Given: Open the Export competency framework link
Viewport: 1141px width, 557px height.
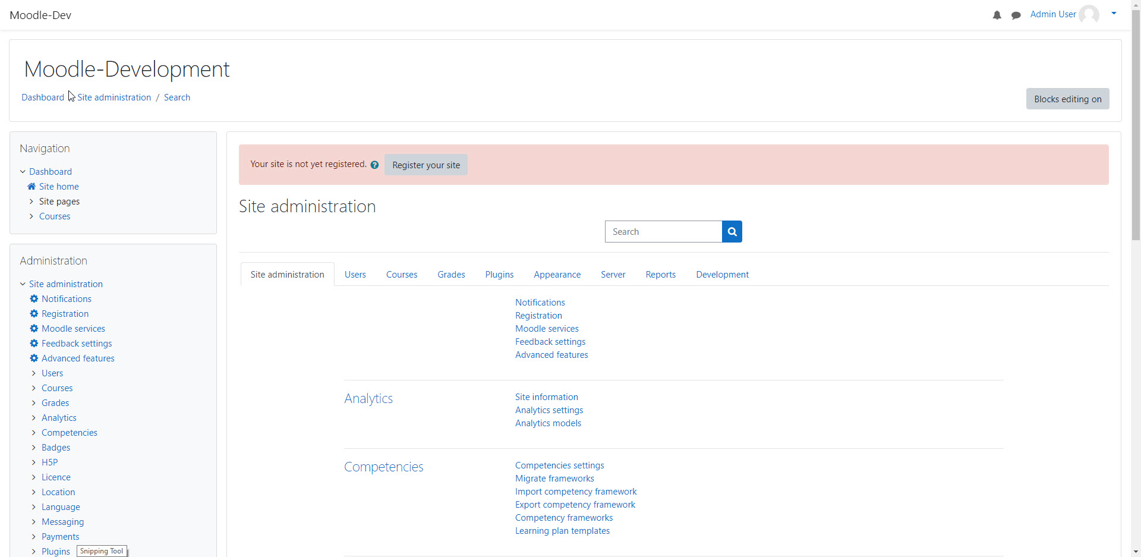Looking at the screenshot, I should coord(575,504).
